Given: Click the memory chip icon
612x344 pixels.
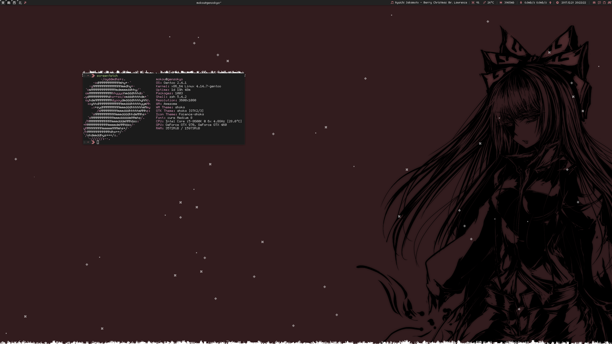Looking at the screenshot, I should (501, 3).
